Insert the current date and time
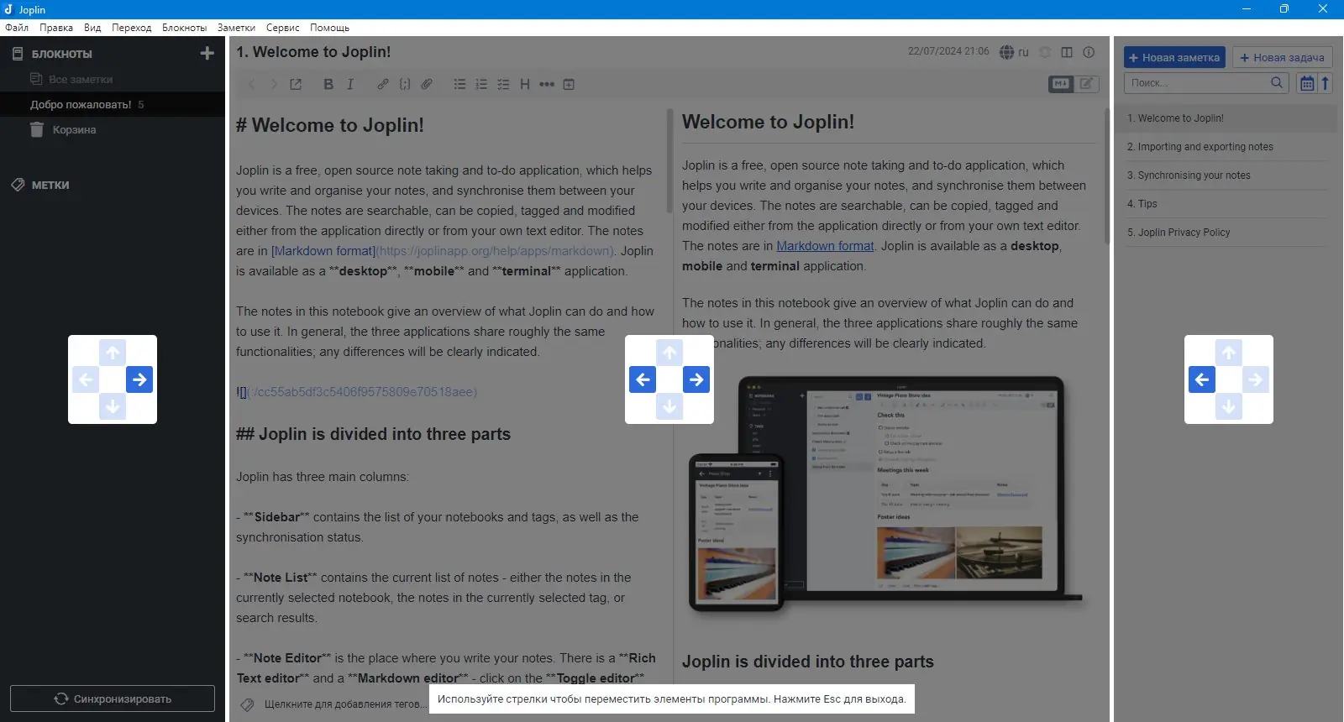This screenshot has height=722, width=1344. pyautogui.click(x=569, y=84)
